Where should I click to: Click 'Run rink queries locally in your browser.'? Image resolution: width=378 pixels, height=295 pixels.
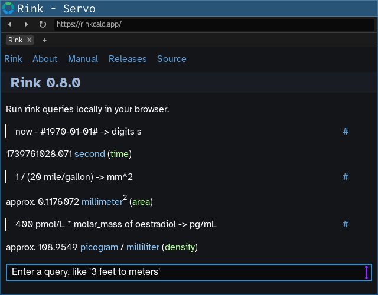(87, 109)
